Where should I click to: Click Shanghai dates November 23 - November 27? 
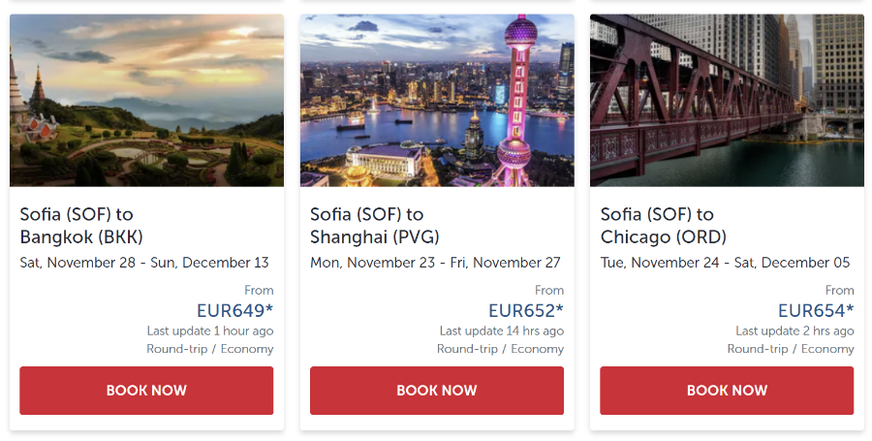[435, 263]
